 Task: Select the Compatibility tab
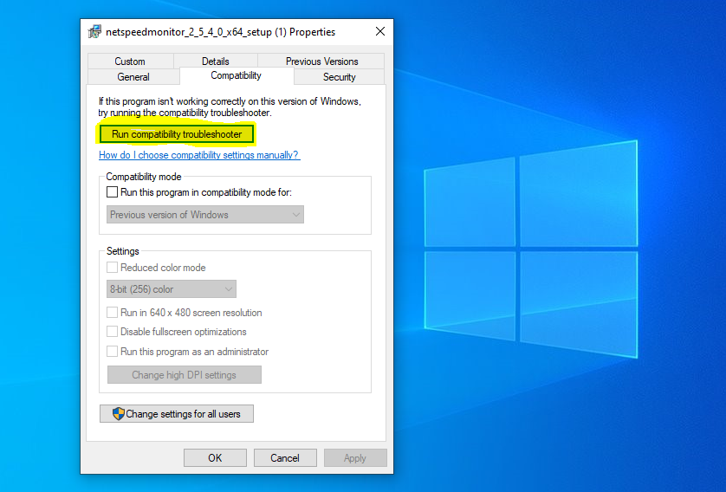[237, 75]
